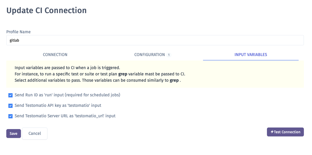Switch to the Connection tab

pyautogui.click(x=55, y=54)
